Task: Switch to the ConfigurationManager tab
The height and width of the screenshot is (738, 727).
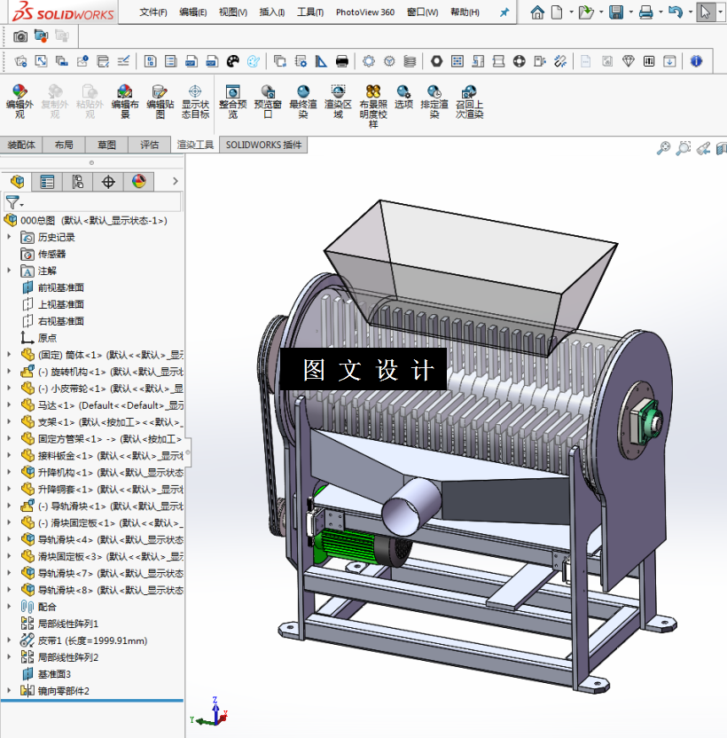Action: coord(78,181)
